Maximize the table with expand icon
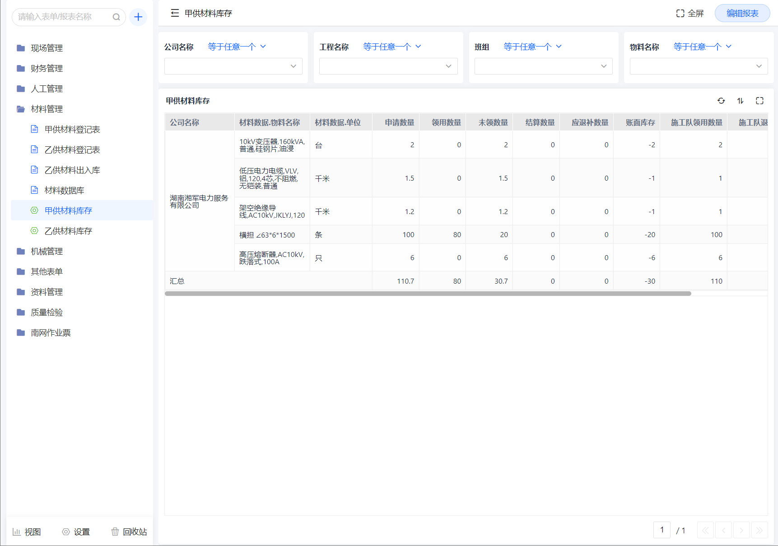This screenshot has height=546, width=778. (759, 101)
